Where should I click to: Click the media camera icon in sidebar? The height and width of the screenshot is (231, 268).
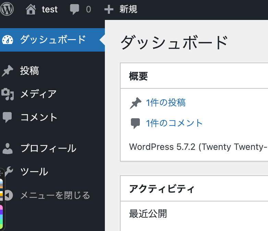point(8,94)
